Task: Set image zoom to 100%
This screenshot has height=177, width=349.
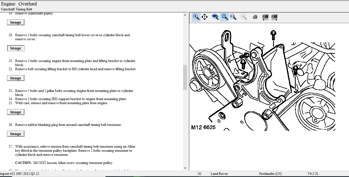Action: click(x=215, y=17)
